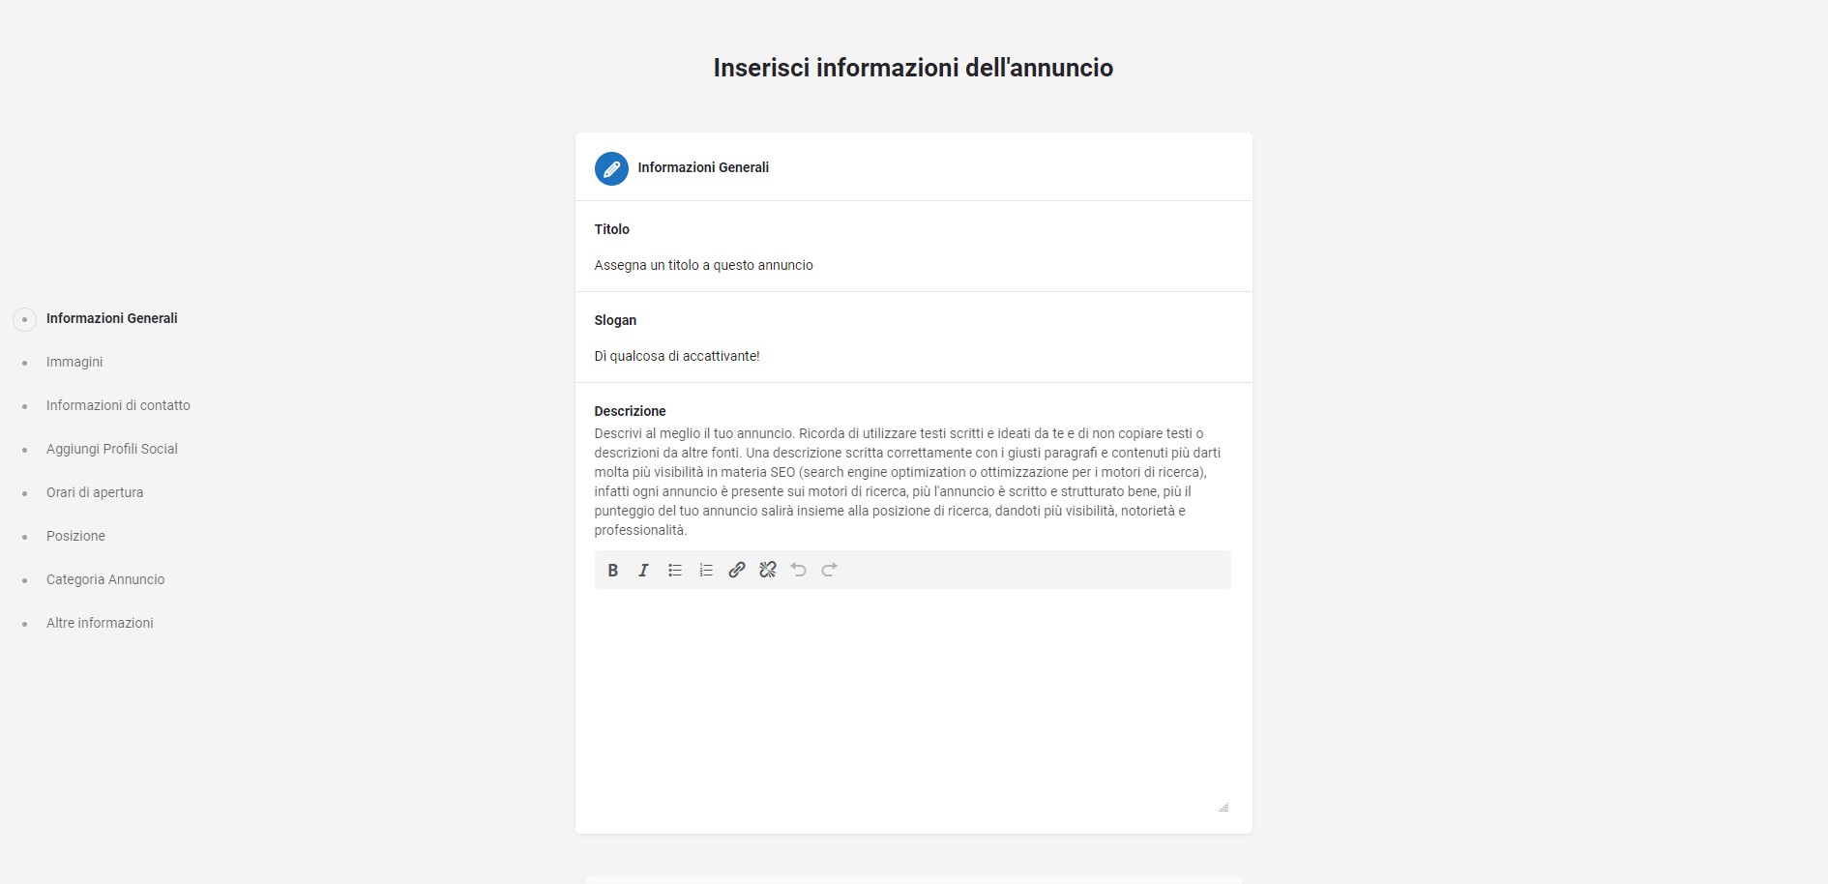
Task: Go to Immagini section in sidebar
Action: pyautogui.click(x=74, y=362)
